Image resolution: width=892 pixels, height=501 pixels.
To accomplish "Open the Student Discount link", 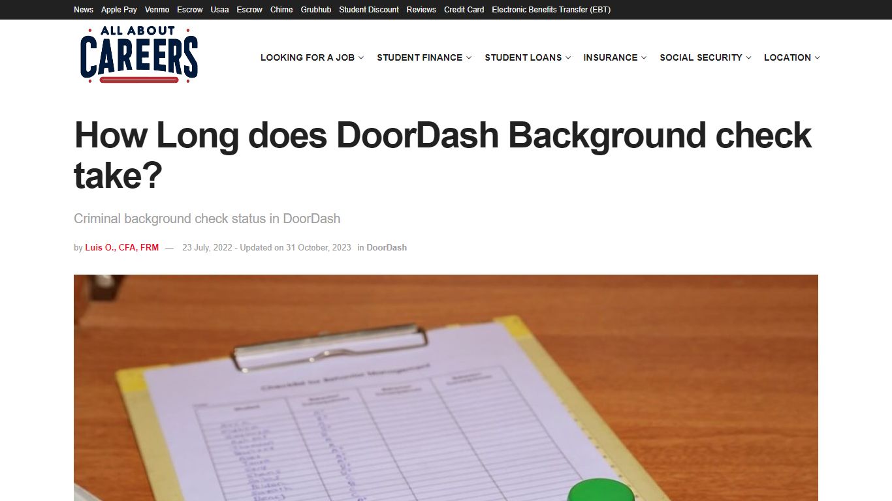I will pyautogui.click(x=369, y=10).
